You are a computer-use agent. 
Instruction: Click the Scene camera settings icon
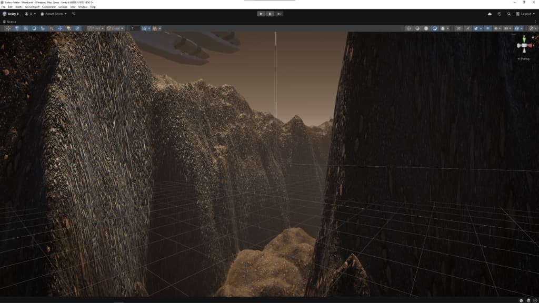point(506,28)
